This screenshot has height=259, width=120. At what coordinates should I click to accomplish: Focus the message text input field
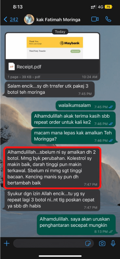53,243
